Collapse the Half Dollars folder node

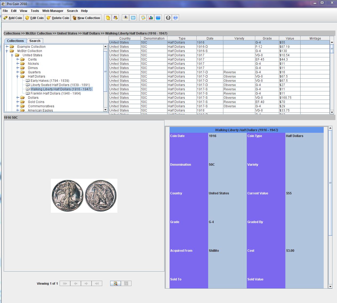coord(18,76)
